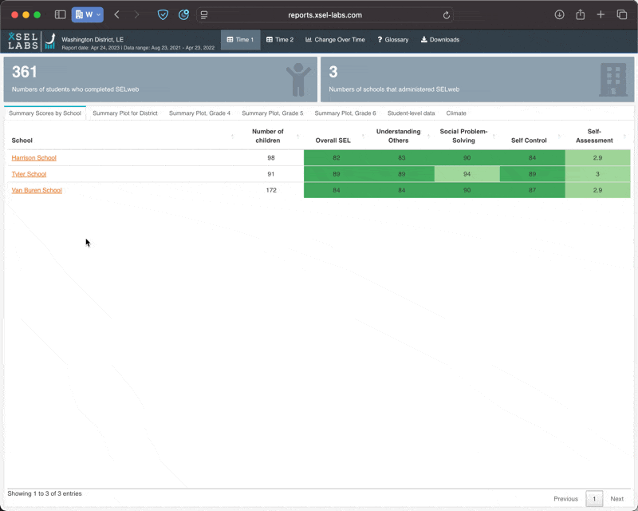Click Tyler School Self-Assessment value 3
638x511 pixels.
click(x=597, y=174)
